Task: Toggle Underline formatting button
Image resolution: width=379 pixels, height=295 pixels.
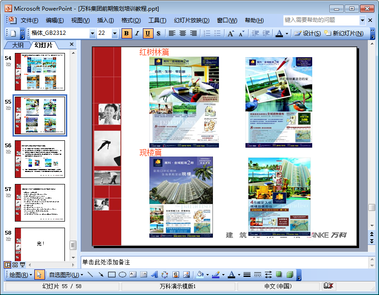Action: click(x=148, y=33)
